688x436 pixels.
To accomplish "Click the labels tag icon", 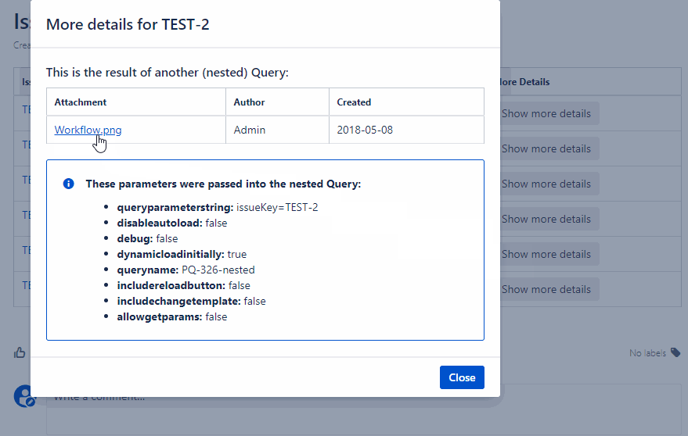I will click(675, 353).
